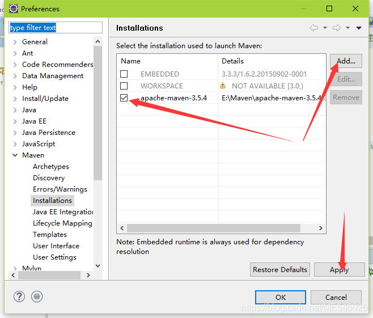Click Restore Defaults button

pos(280,270)
